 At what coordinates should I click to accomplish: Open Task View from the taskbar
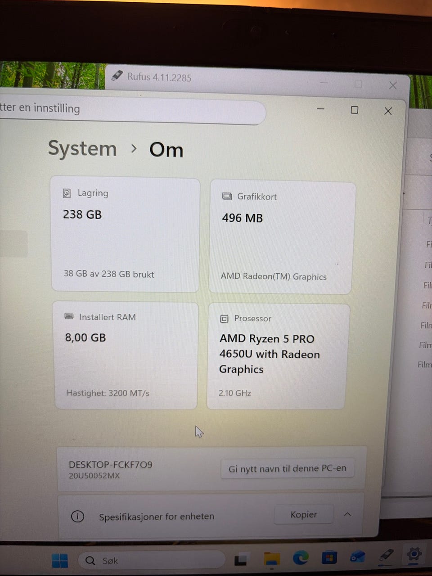(241, 559)
